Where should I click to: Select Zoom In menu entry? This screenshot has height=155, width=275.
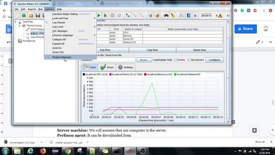[x=70, y=48]
